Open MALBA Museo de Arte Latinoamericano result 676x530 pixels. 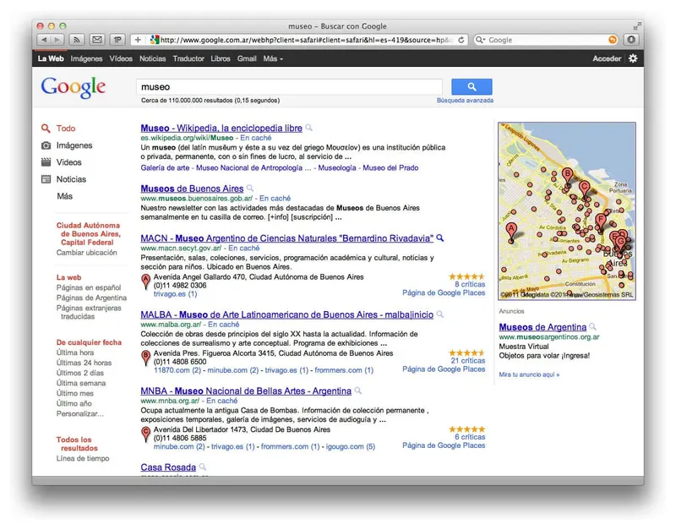coord(286,314)
